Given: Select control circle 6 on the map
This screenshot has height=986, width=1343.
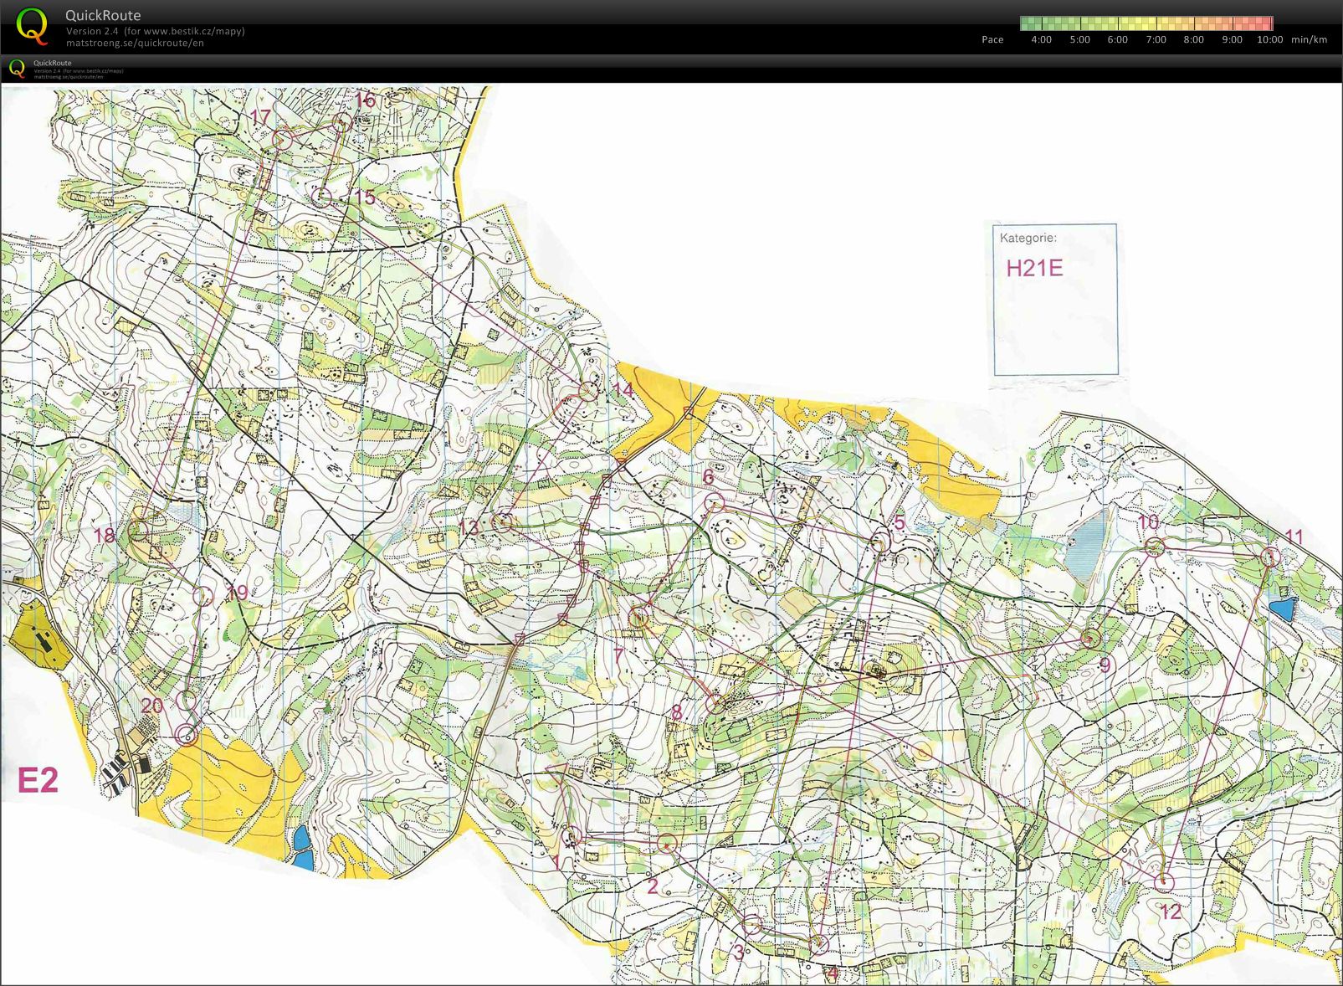Looking at the screenshot, I should pos(714,502).
